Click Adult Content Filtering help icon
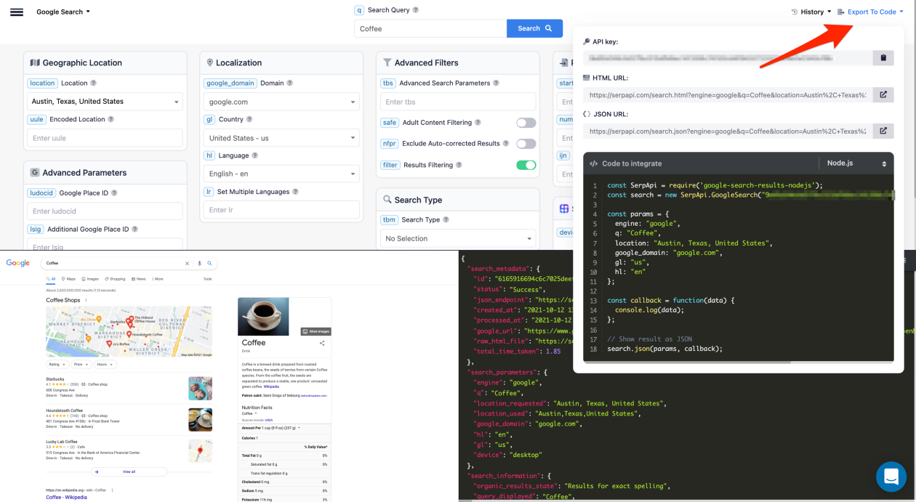 click(478, 123)
